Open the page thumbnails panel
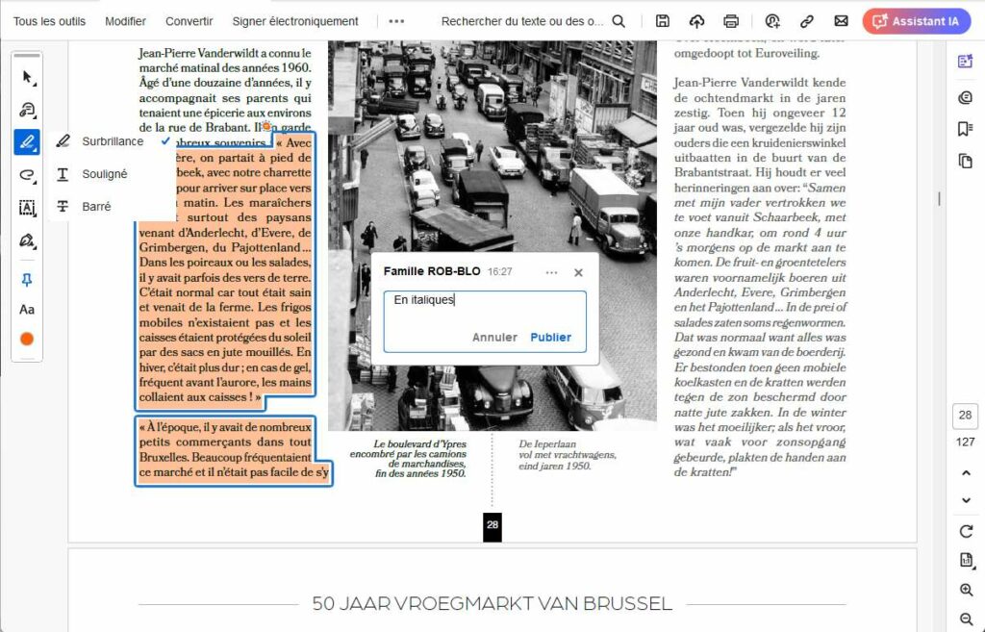 (x=966, y=161)
